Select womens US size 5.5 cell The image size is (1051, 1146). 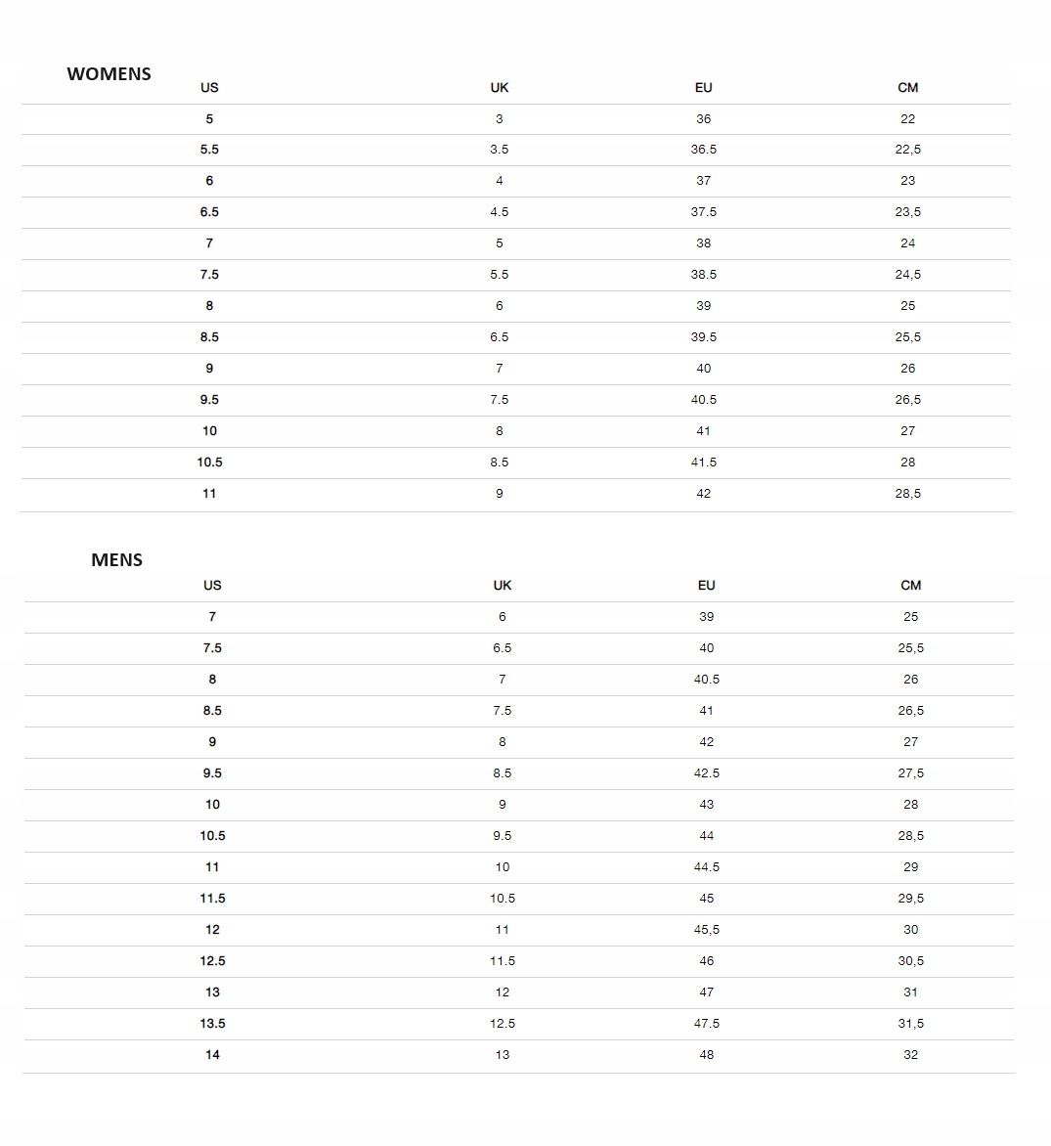click(209, 150)
